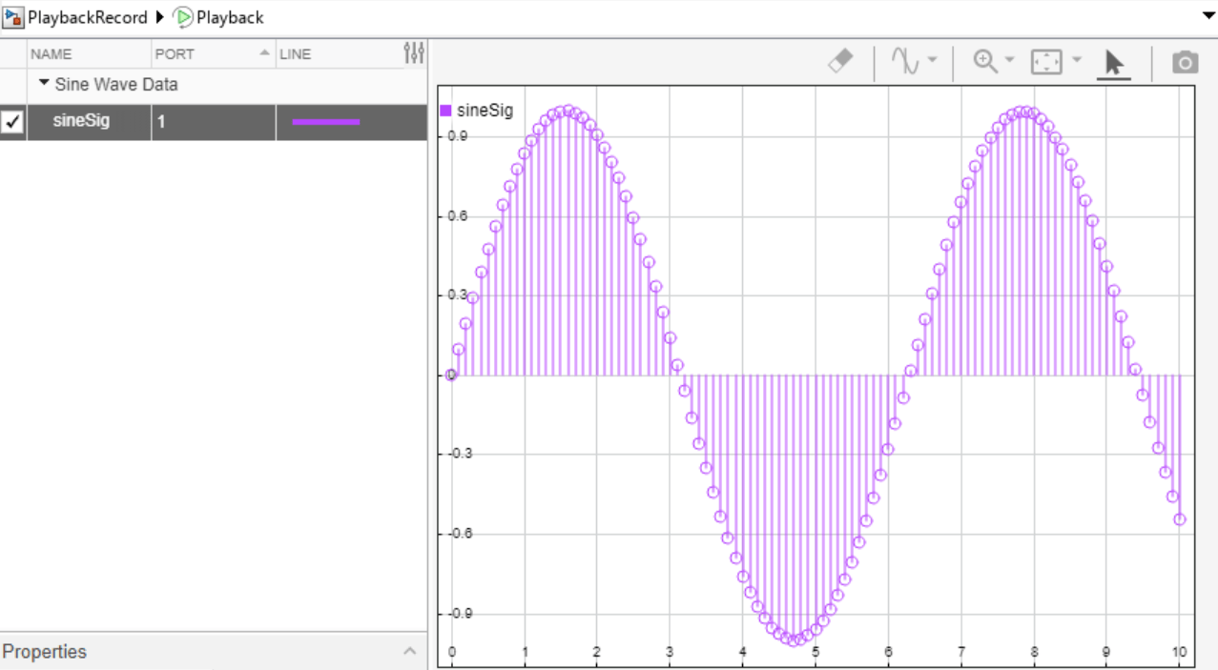
Task: Collapse the Sine Wave Data group
Action: click(42, 84)
